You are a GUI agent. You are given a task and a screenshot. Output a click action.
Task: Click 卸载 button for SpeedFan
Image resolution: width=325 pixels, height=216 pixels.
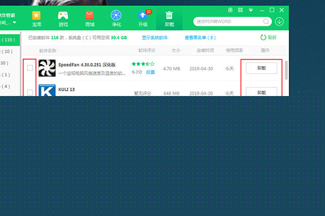(x=261, y=68)
